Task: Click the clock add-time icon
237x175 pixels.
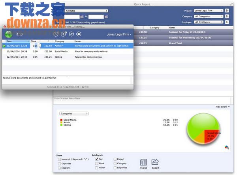Action: (56, 34)
